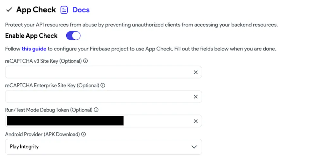
Task: Click info icon for reCAPTCHA Enterprise Site Key
Action: click(x=103, y=85)
